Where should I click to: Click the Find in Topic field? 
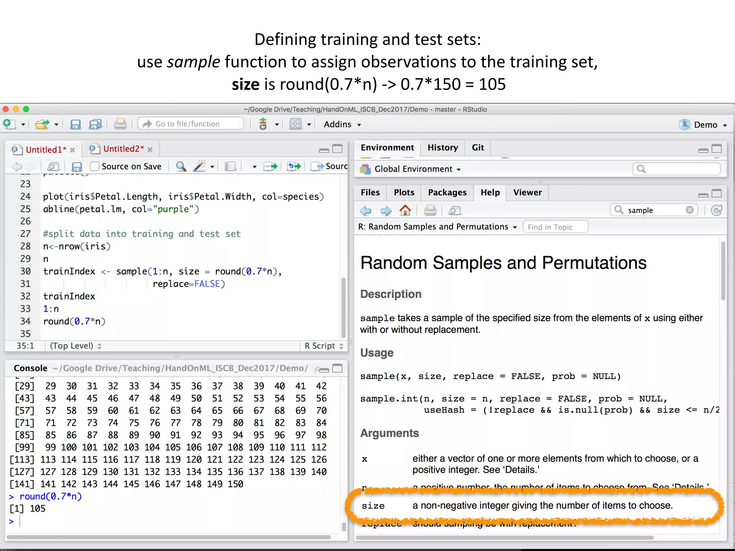[x=555, y=227]
